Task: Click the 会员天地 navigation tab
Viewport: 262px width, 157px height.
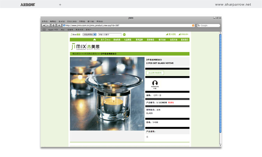Action: 174,40
